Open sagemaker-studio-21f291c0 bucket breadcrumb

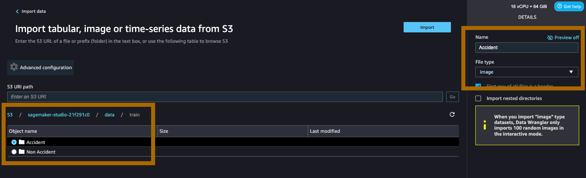tap(59, 115)
